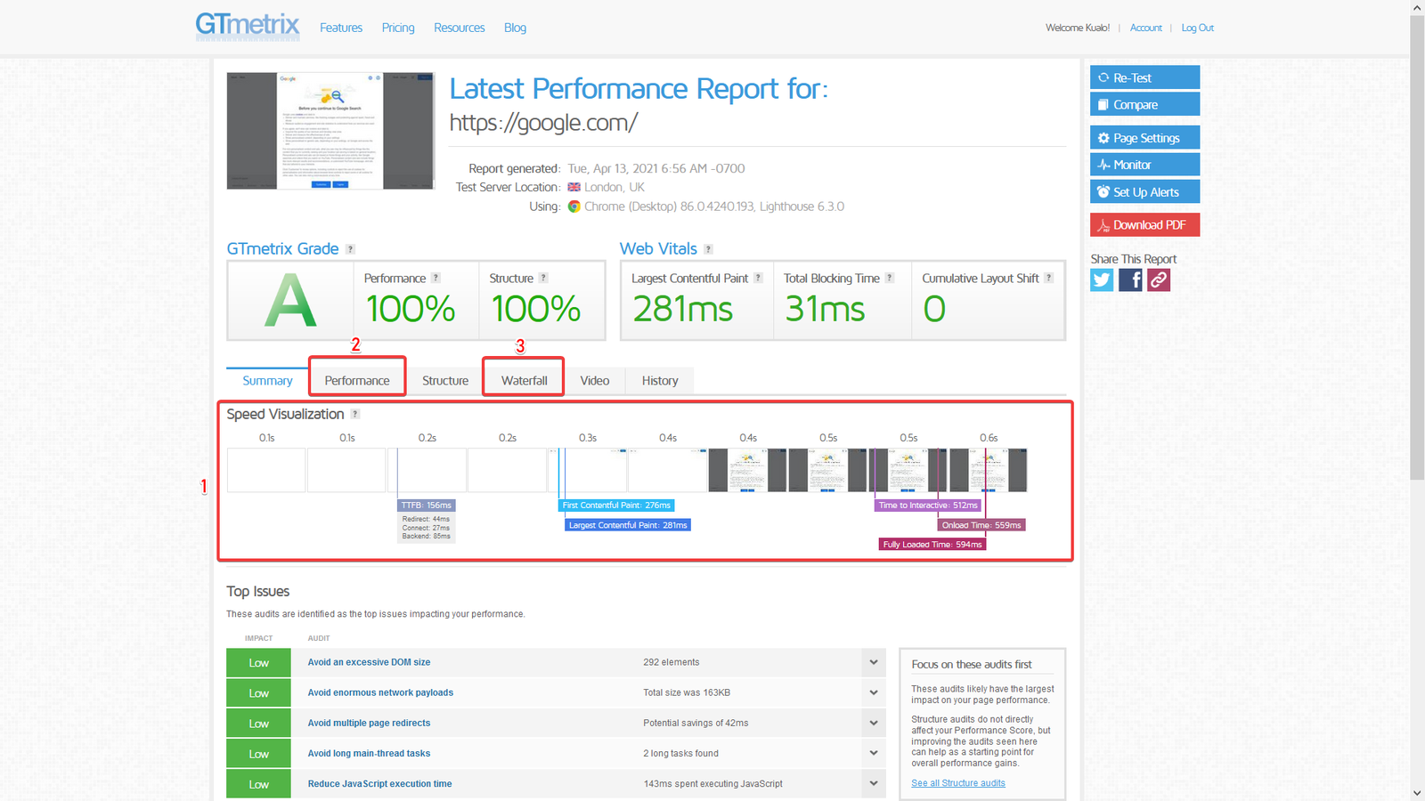Expand Avoid long main-thread tasks audit
The image size is (1425, 801).
pos(874,753)
